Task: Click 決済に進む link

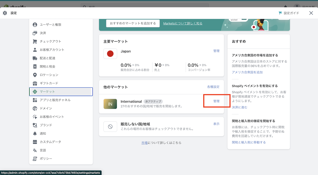Action: [x=240, y=107]
